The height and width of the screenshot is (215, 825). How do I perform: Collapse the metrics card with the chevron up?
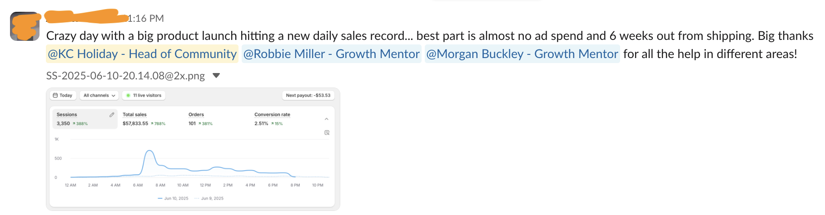pos(327,119)
